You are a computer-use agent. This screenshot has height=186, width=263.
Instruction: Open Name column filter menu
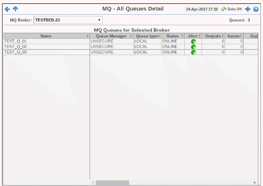click(87, 36)
